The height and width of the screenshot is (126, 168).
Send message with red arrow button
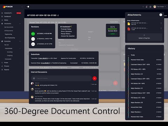pos(94,78)
